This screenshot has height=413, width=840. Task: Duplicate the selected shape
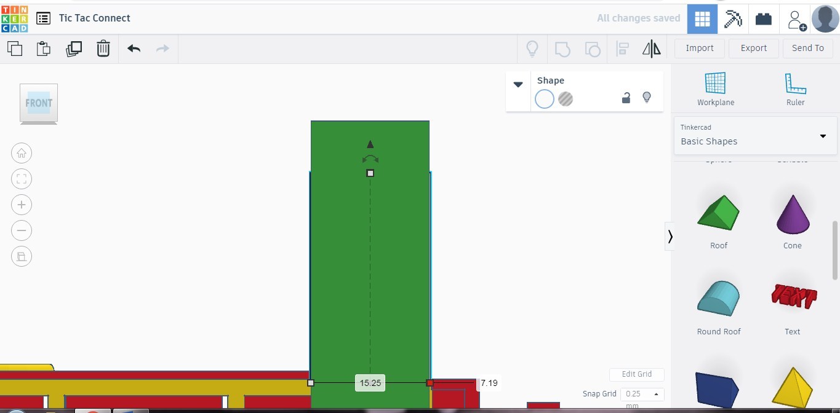click(74, 48)
